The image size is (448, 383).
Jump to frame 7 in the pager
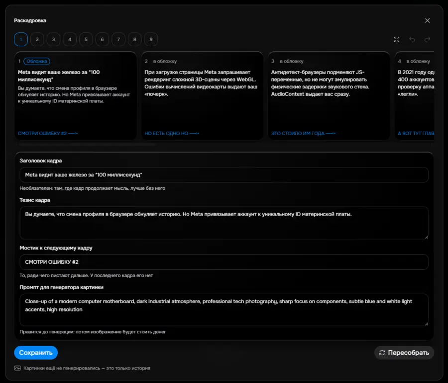click(118, 39)
